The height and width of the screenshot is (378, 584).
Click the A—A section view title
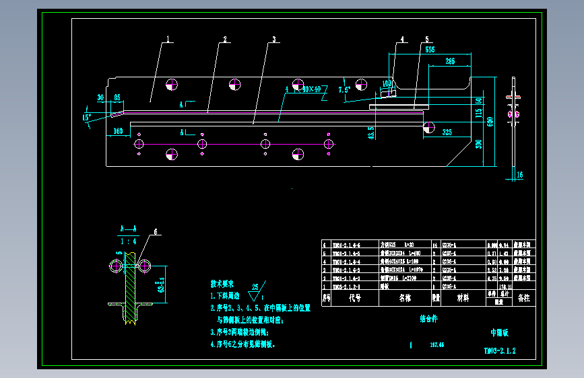click(129, 229)
